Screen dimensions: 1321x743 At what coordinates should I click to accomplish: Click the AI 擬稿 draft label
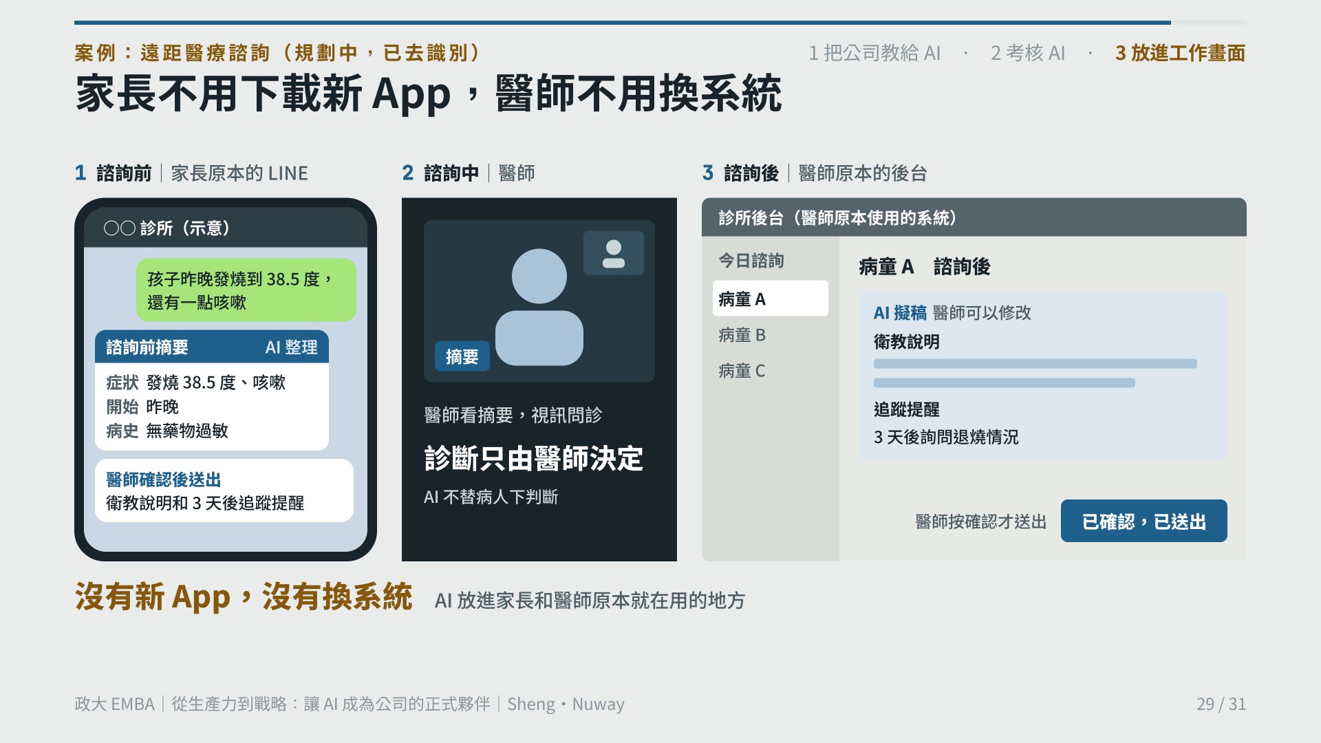tap(900, 313)
